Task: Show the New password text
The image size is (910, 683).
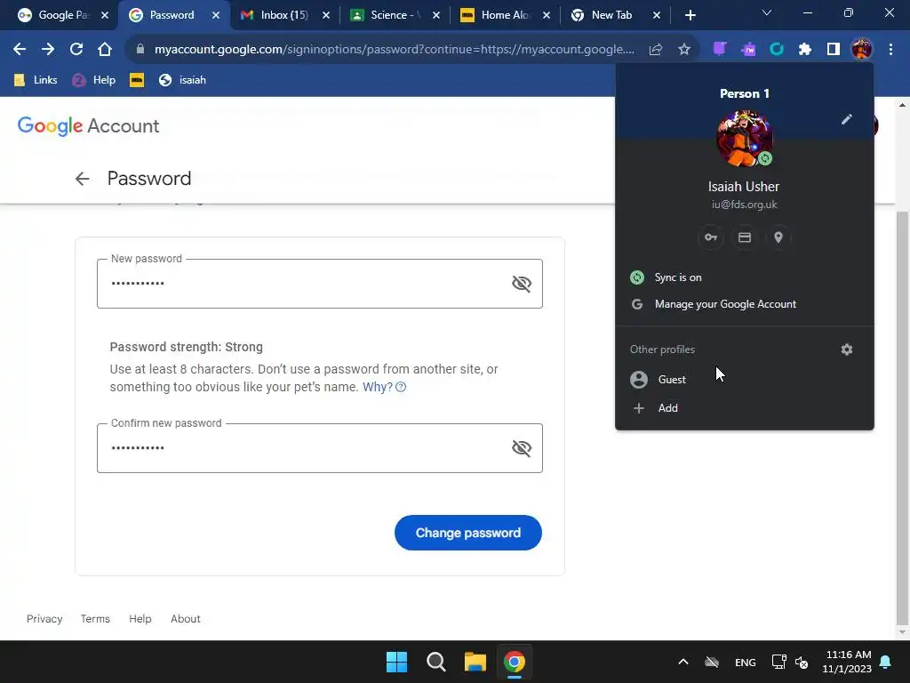Action: 522,284
